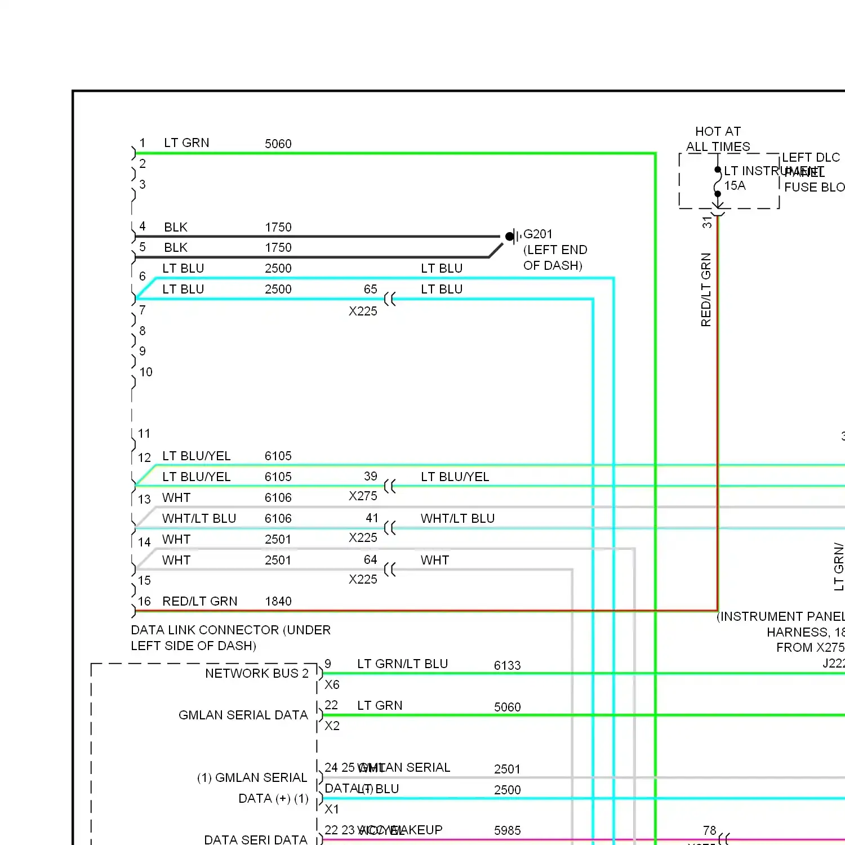Click circuit number 5985
Viewport: 845px width, 845px height.
508,830
